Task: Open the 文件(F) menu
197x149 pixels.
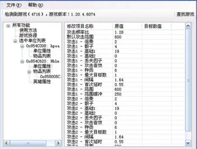Action: pos(14,5)
